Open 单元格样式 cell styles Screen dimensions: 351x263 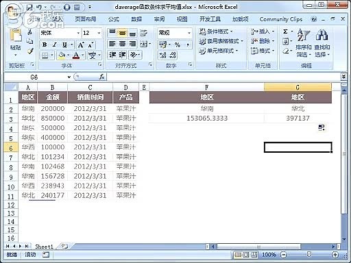tap(218, 51)
